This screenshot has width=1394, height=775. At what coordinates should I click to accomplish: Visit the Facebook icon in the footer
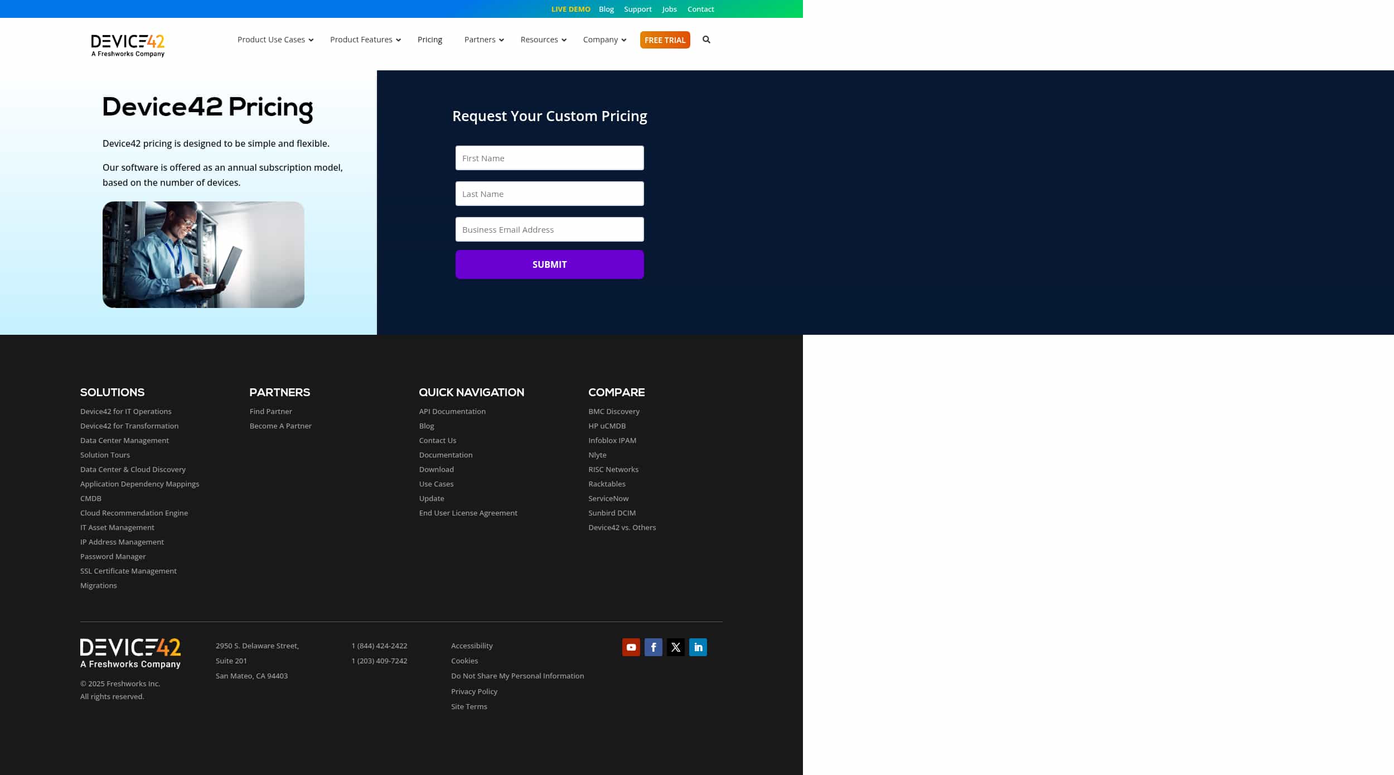[653, 647]
